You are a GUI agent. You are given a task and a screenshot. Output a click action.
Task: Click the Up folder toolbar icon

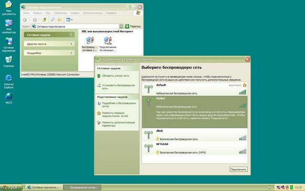pos(44,20)
